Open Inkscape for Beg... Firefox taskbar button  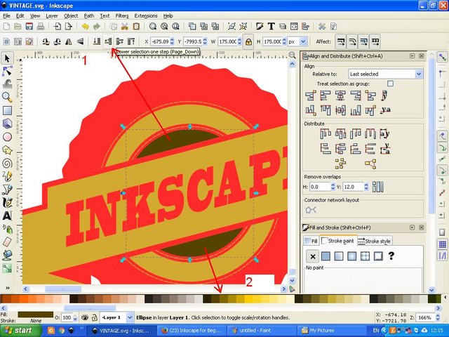pos(191,331)
